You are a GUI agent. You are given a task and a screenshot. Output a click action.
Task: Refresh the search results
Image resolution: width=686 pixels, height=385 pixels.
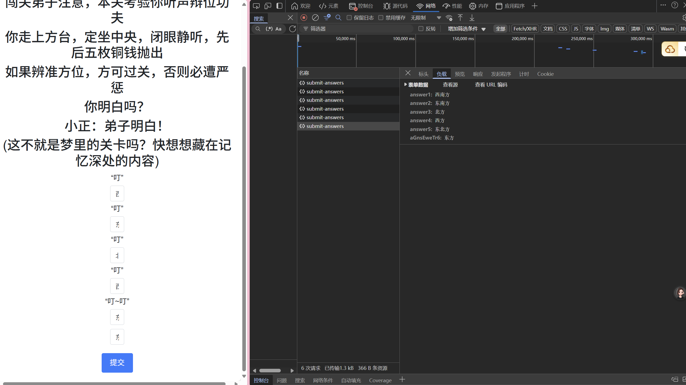292,29
